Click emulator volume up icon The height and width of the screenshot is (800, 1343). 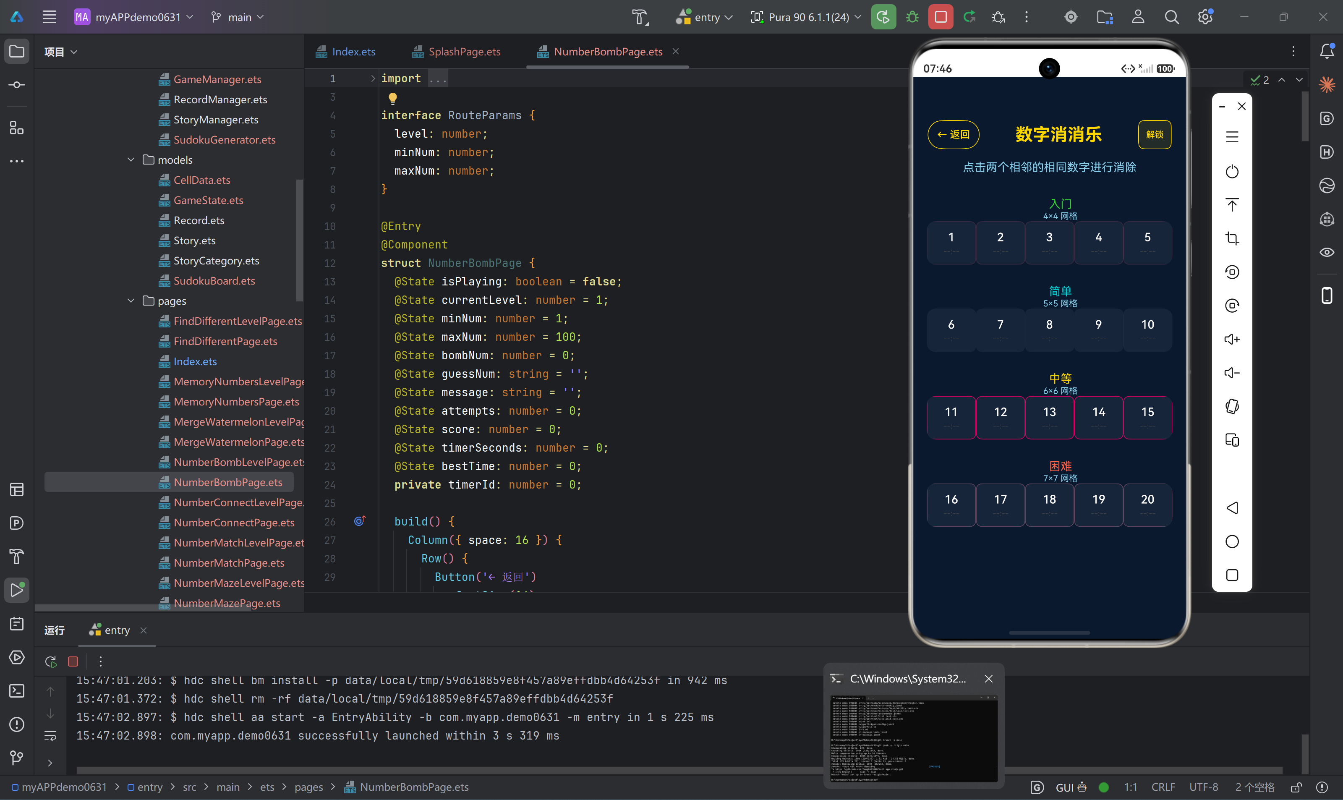pos(1232,339)
